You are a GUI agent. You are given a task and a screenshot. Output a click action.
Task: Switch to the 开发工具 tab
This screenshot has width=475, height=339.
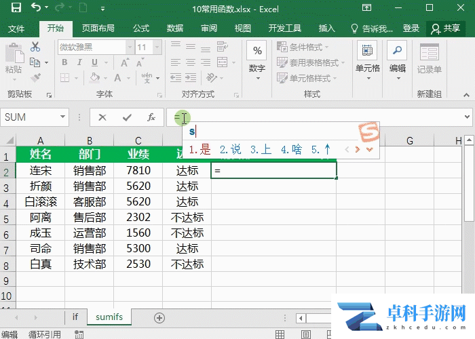click(285, 28)
